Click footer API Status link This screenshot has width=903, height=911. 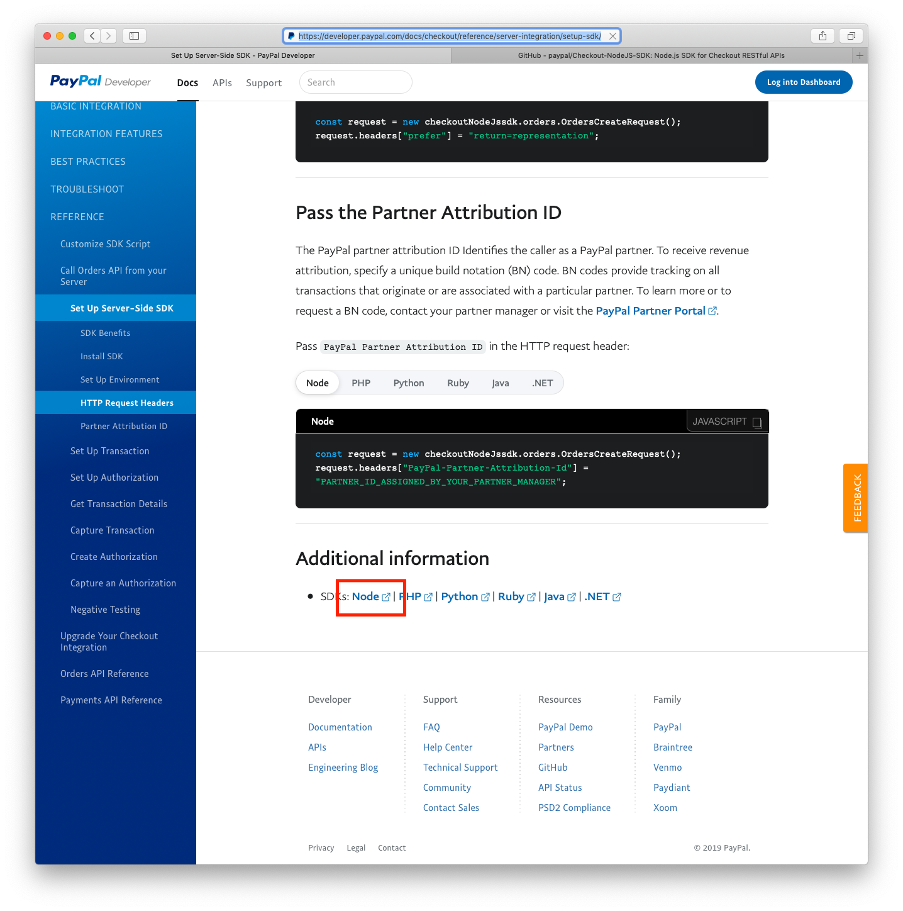pyautogui.click(x=560, y=788)
